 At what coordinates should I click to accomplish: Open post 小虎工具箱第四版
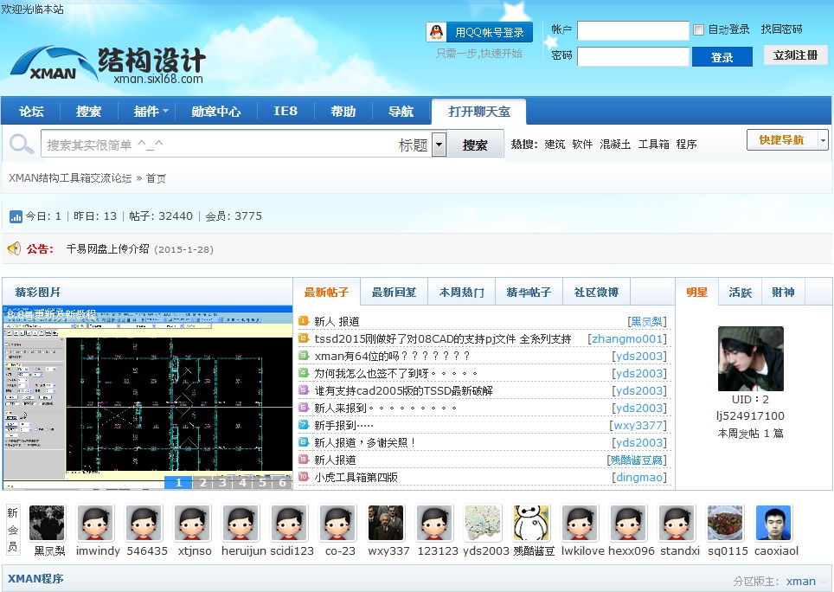click(x=356, y=477)
